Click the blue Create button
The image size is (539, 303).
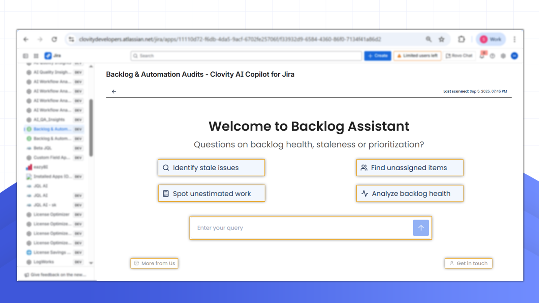(378, 56)
